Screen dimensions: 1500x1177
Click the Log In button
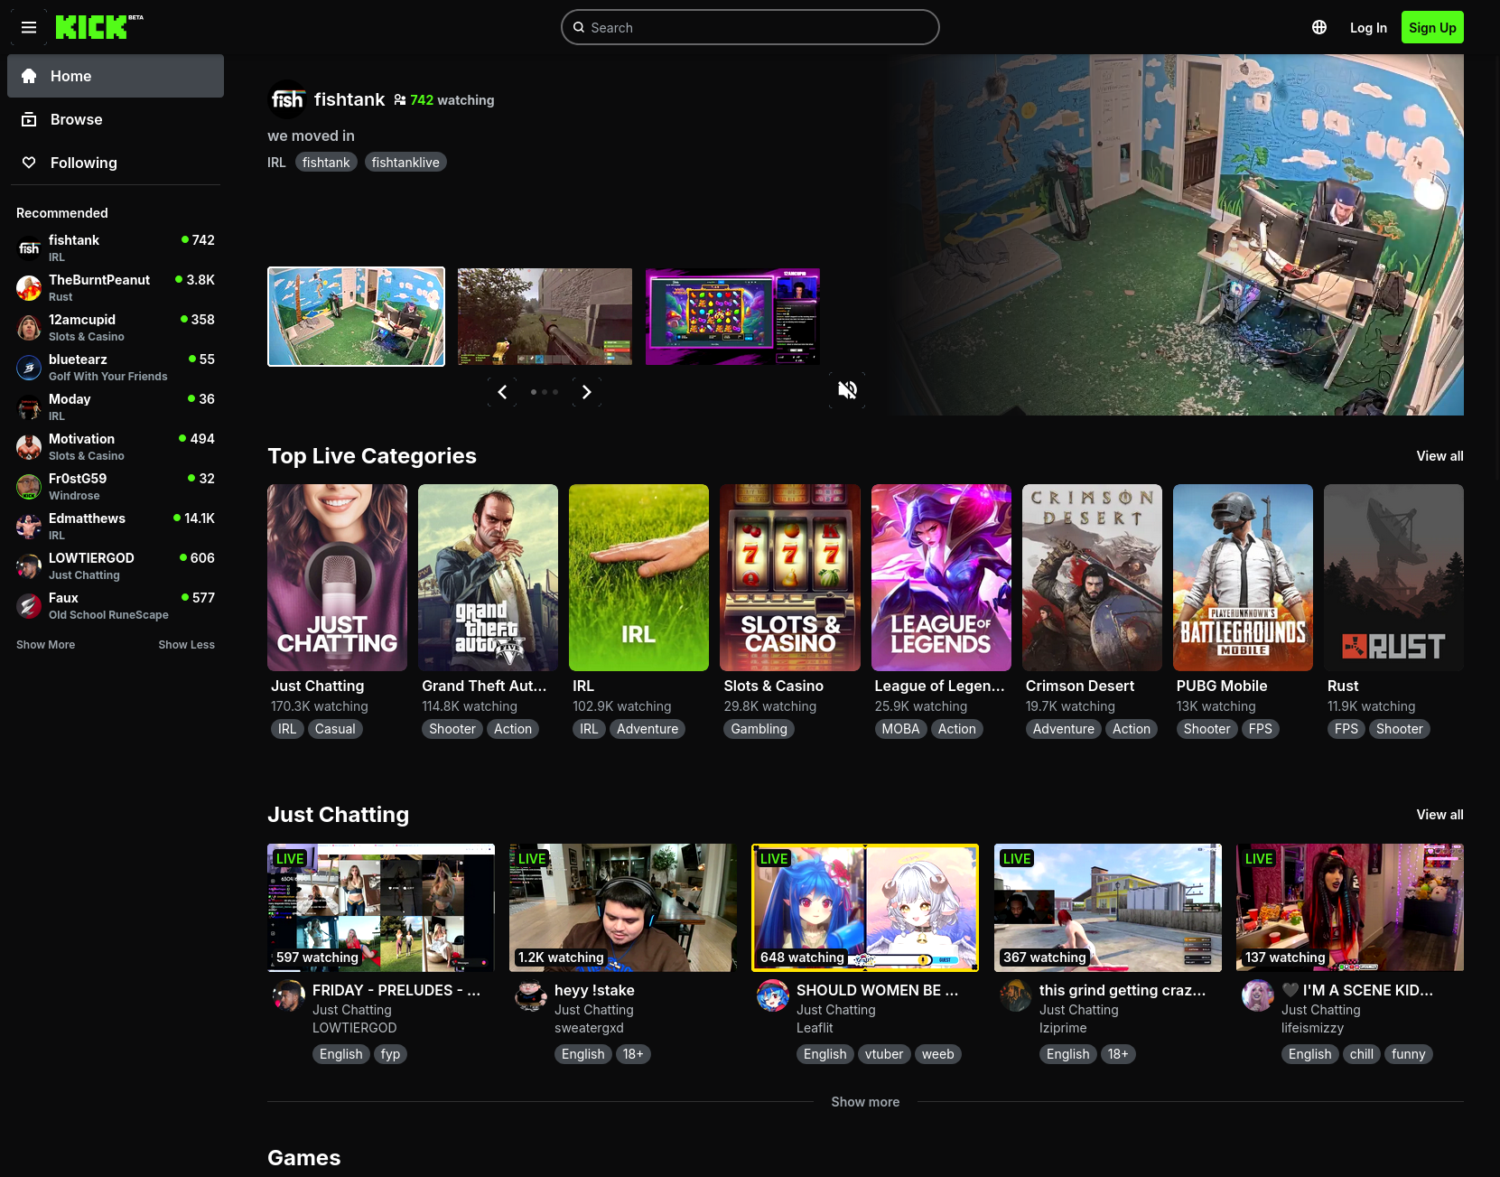pyautogui.click(x=1368, y=27)
